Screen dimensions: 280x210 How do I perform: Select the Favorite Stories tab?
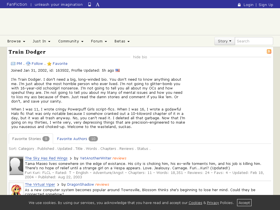click(x=31, y=139)
